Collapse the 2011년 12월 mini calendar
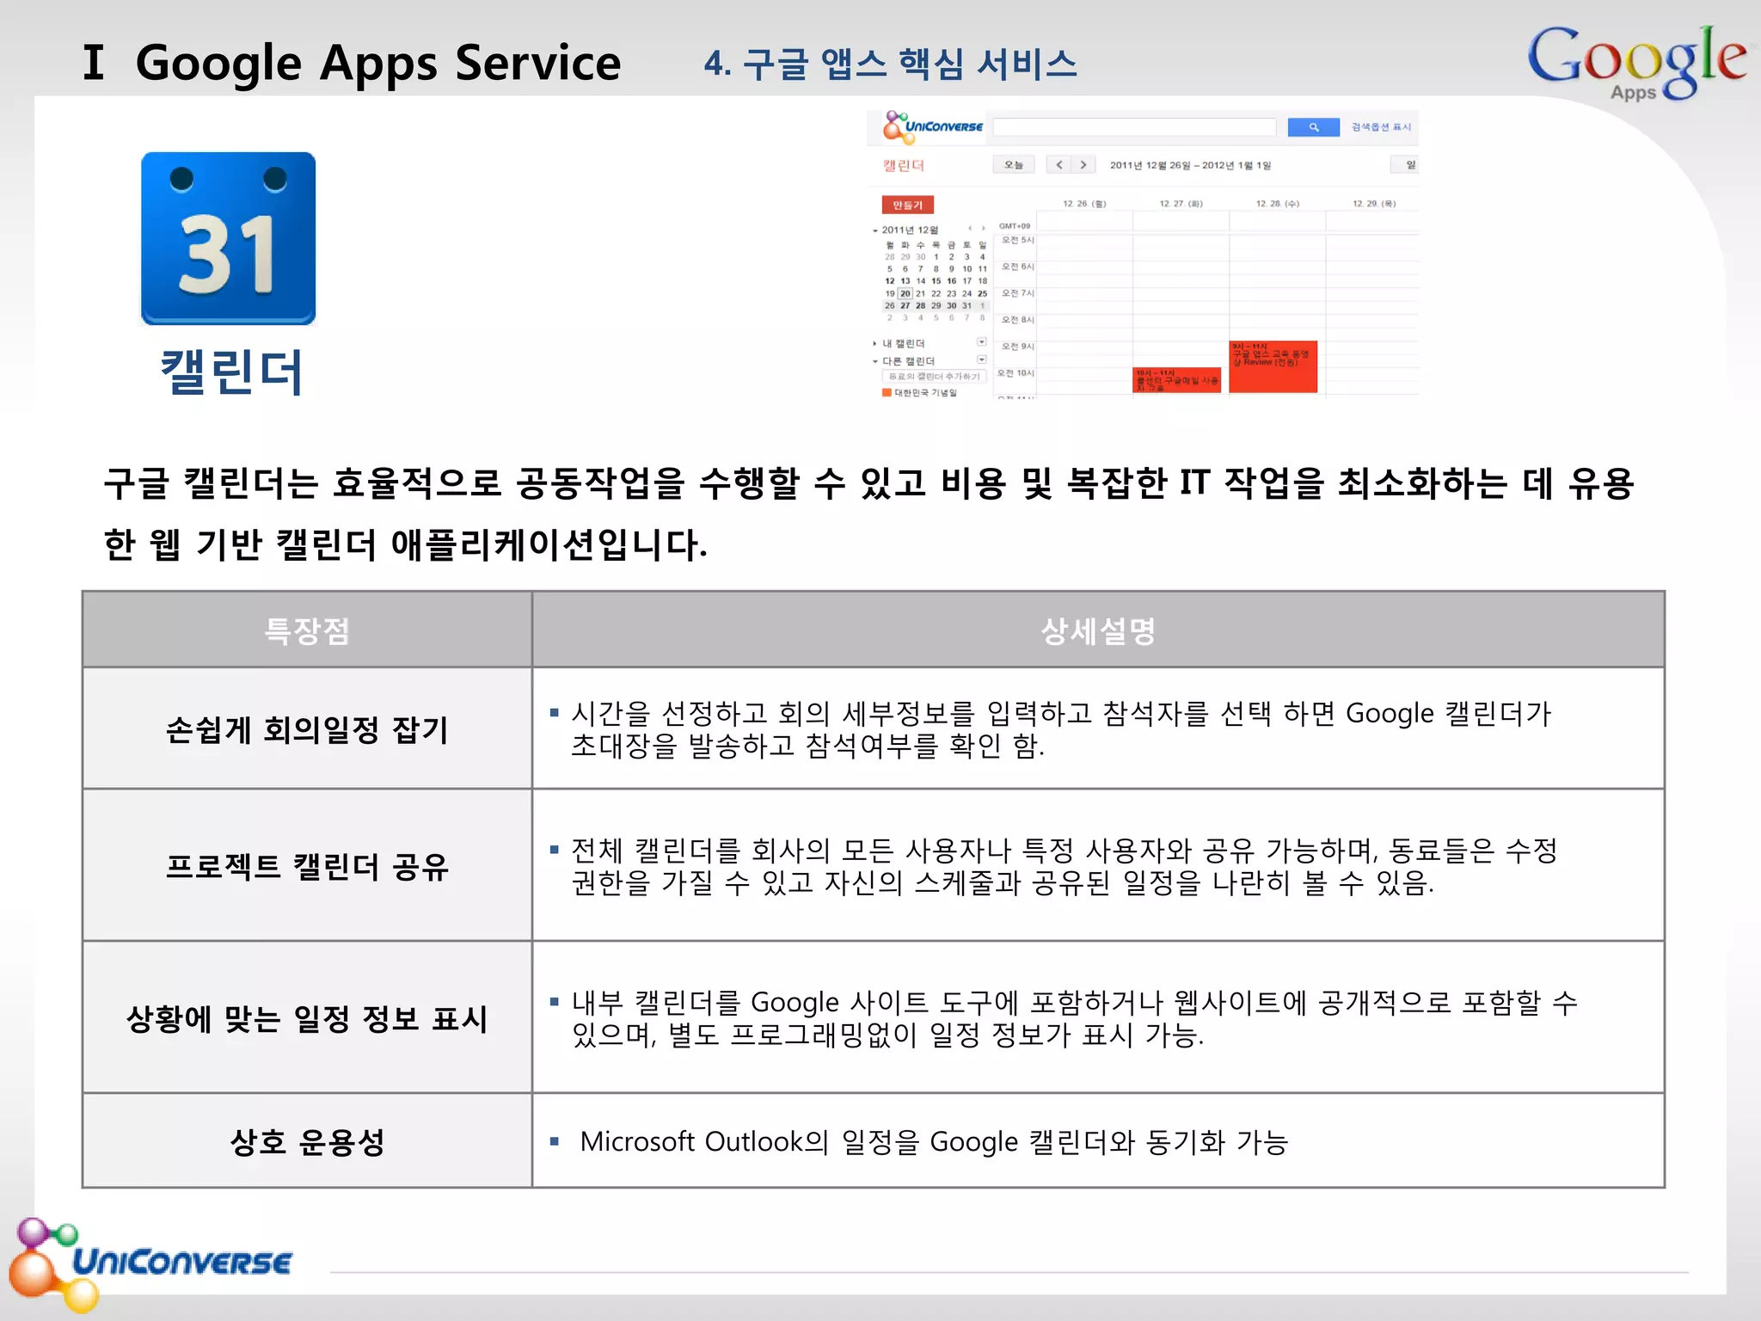The width and height of the screenshot is (1761, 1321). pos(875,230)
